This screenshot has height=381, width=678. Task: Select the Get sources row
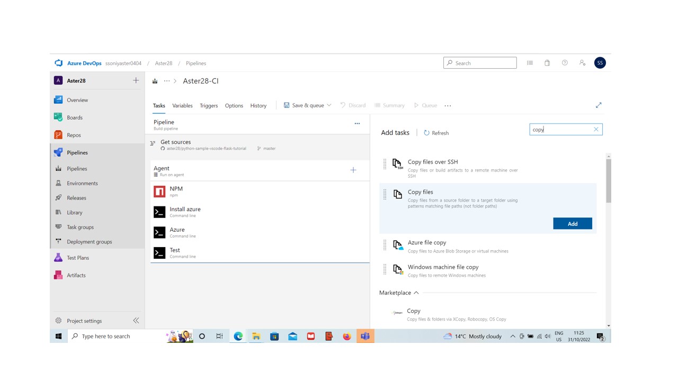260,144
